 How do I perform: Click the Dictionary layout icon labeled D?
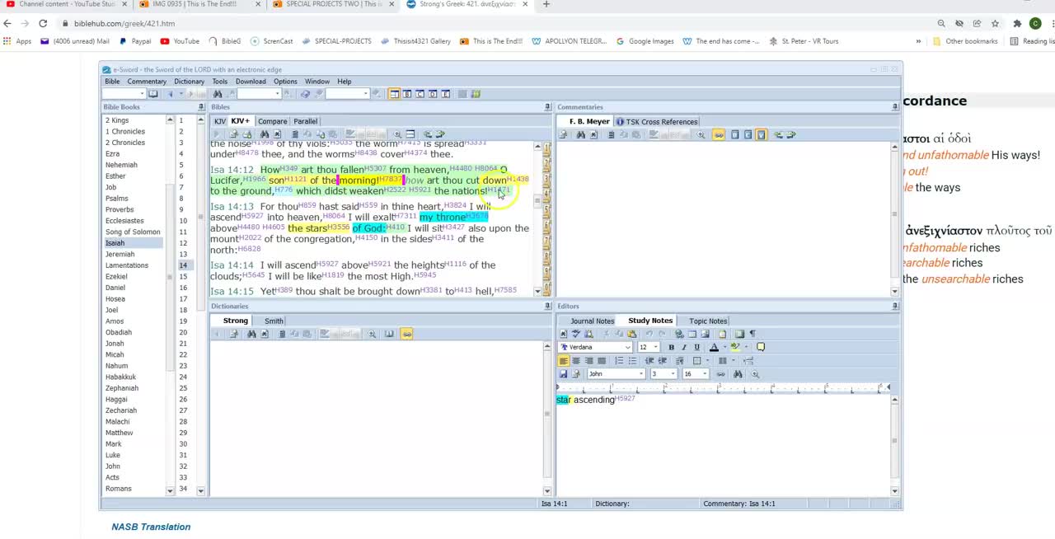433,94
